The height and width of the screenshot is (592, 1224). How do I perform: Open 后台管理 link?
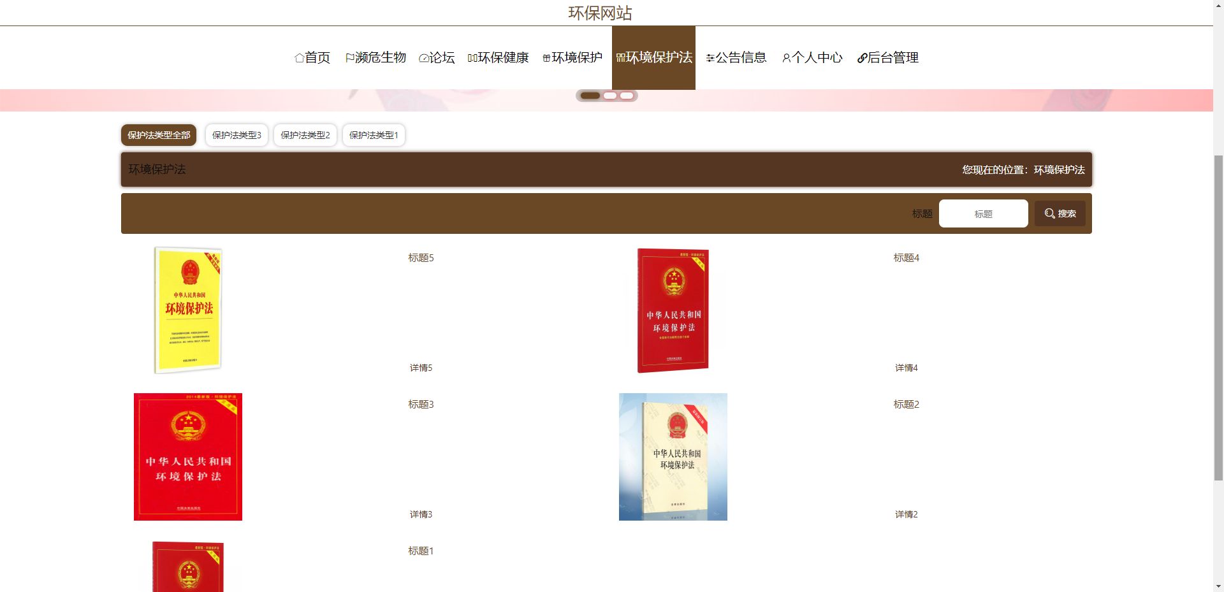click(x=888, y=57)
